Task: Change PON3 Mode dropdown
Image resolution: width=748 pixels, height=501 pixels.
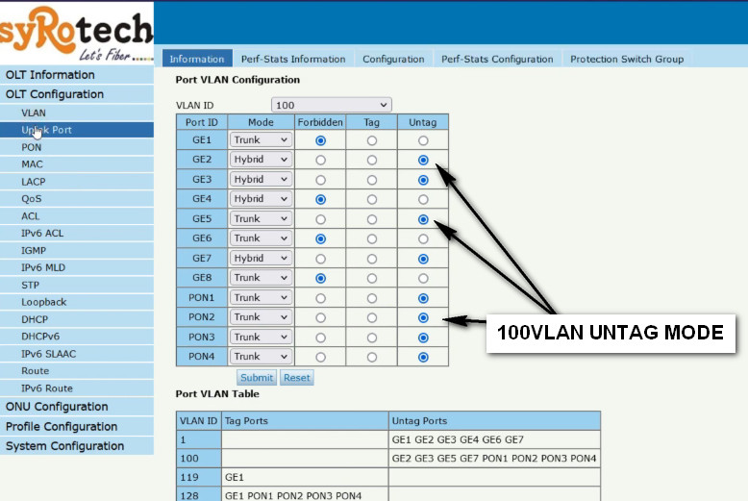Action: 260,338
